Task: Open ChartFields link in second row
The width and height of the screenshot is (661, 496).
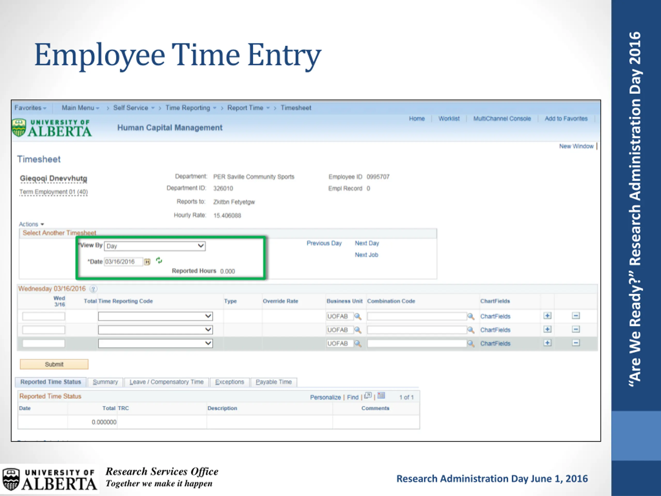Action: pyautogui.click(x=495, y=330)
